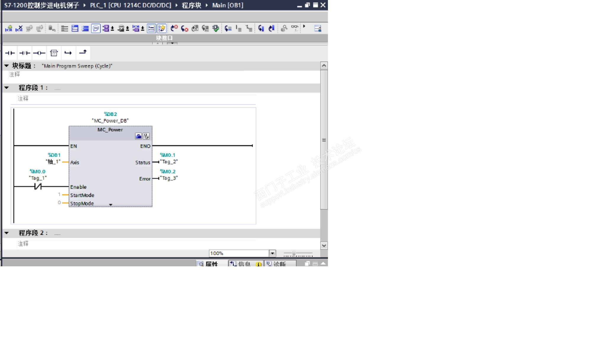Open the 诊断 diagnostics tab
615x345 pixels.
click(279, 264)
